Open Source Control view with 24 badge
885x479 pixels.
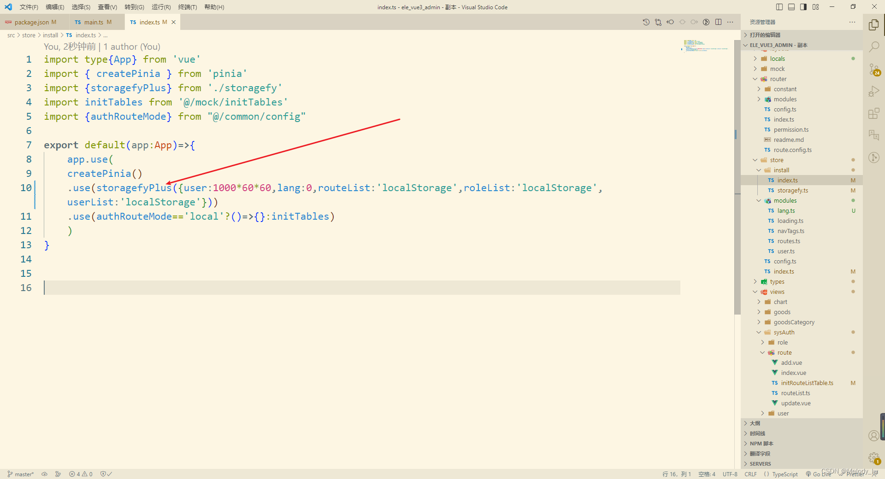pyautogui.click(x=874, y=69)
